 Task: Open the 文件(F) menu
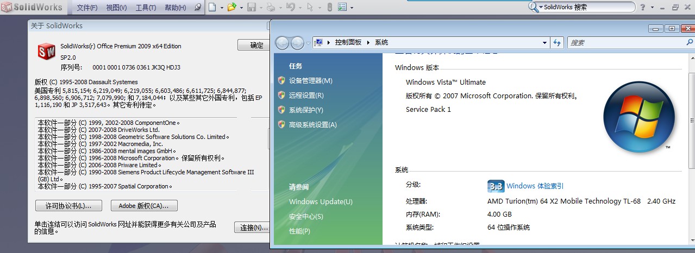click(87, 8)
